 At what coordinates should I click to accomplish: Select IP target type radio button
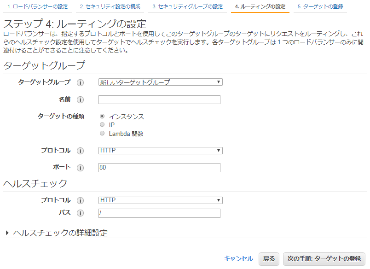click(102, 125)
